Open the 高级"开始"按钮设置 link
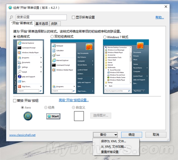The width and height of the screenshot is (178, 160). (74, 100)
